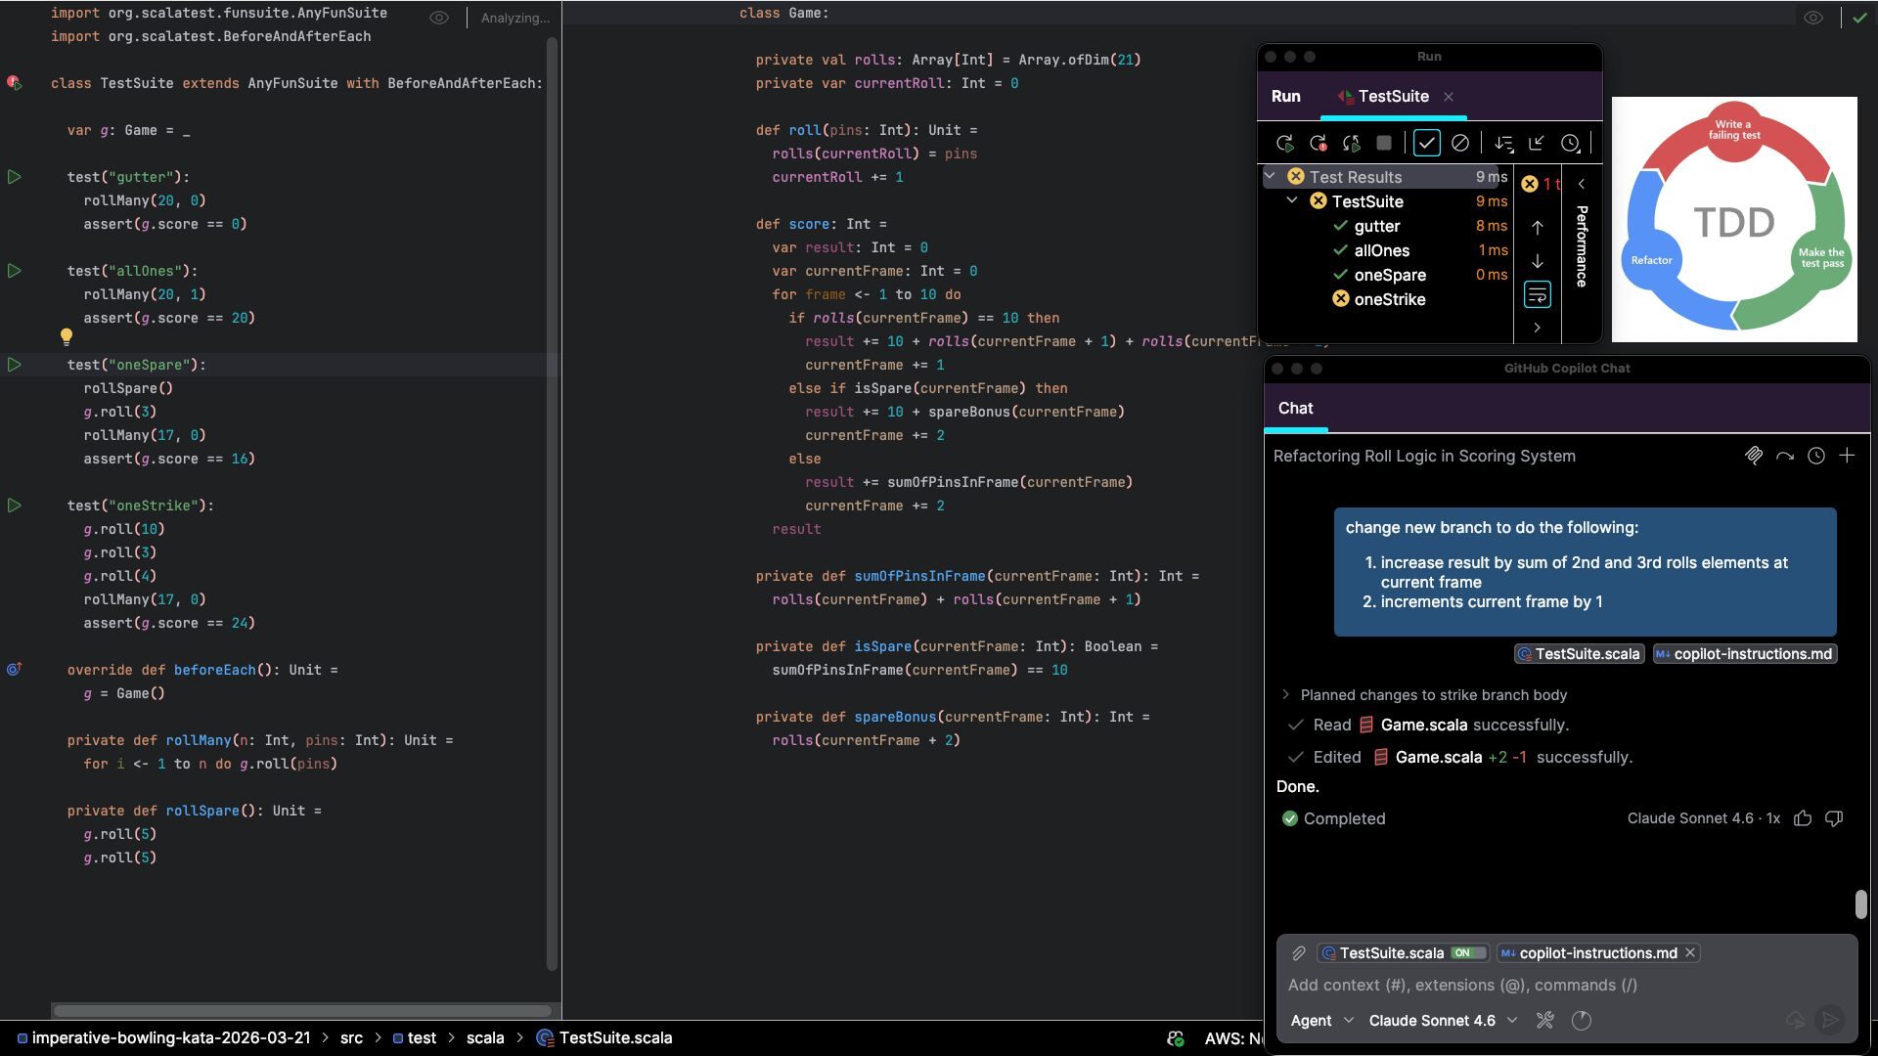Image resolution: width=1878 pixels, height=1056 pixels.
Task: Click the configure tools icon in chat input
Action: coord(1544,1021)
